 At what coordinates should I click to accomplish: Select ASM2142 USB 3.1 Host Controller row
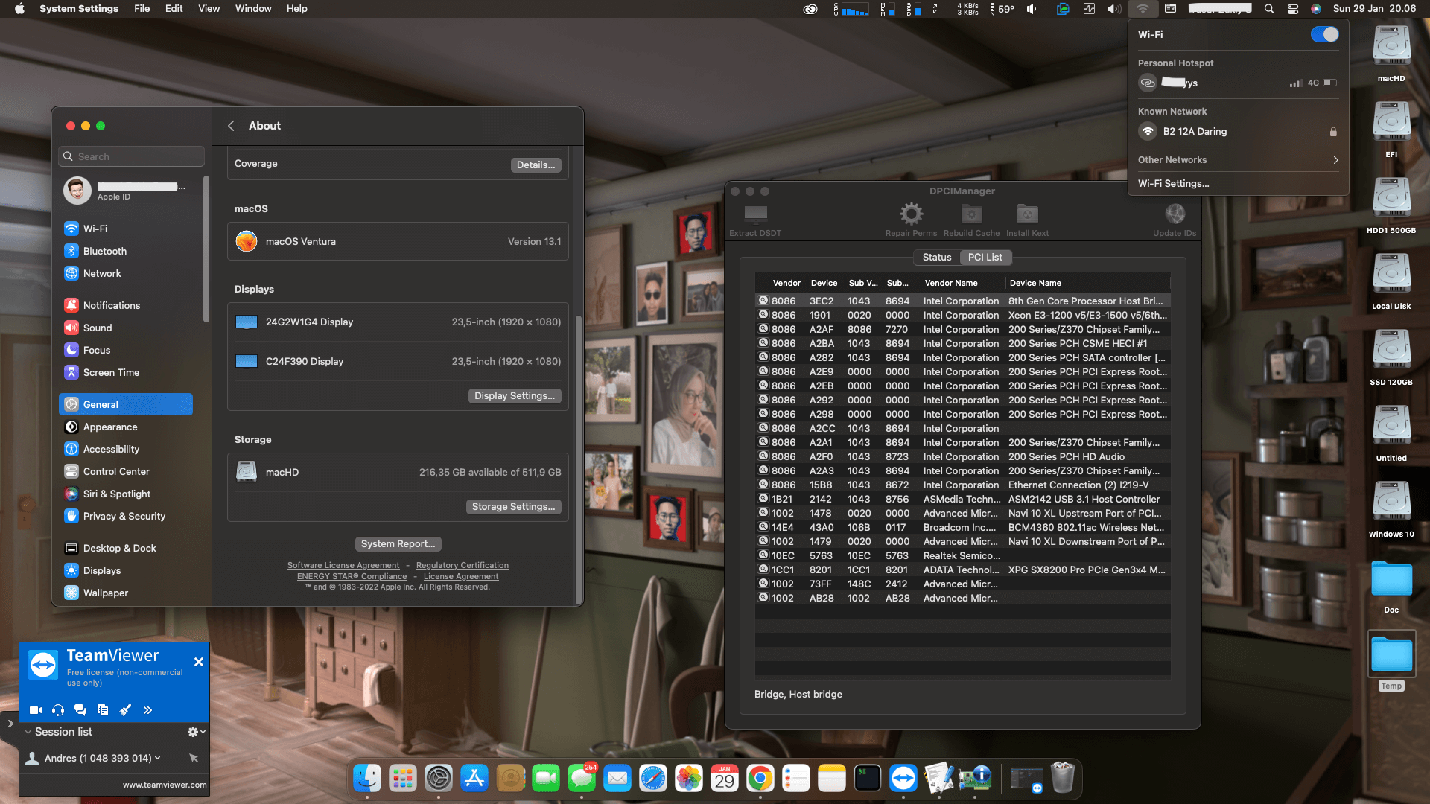962,500
